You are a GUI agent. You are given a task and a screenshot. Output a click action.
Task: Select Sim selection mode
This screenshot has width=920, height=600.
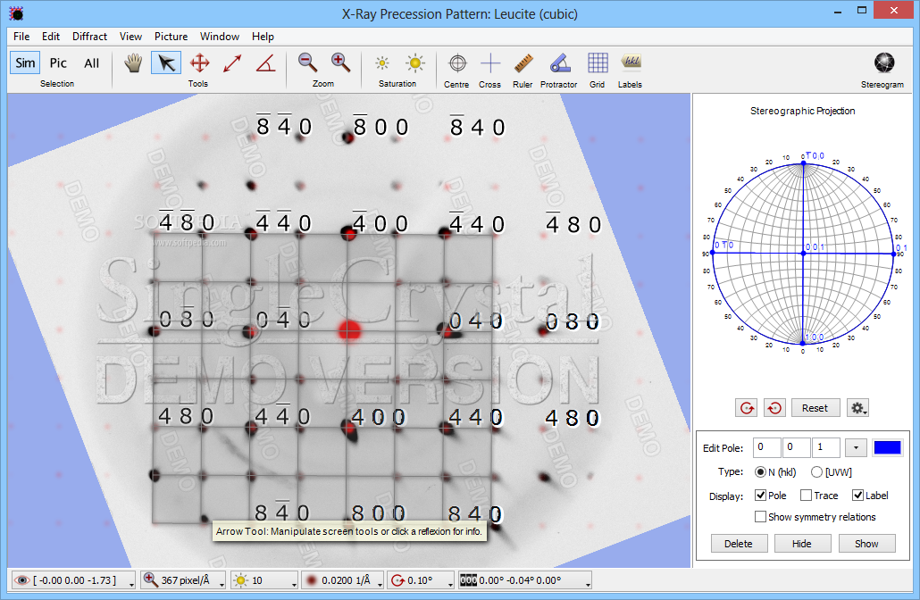[x=25, y=62]
